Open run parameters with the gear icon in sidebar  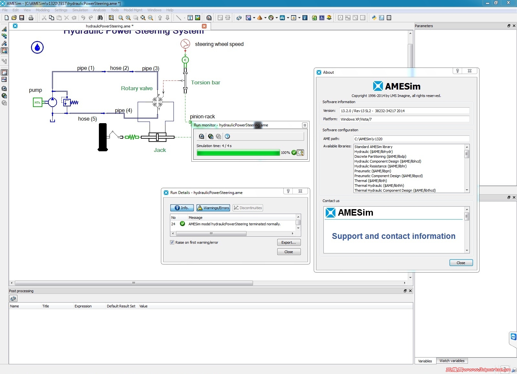pyautogui.click(x=4, y=89)
